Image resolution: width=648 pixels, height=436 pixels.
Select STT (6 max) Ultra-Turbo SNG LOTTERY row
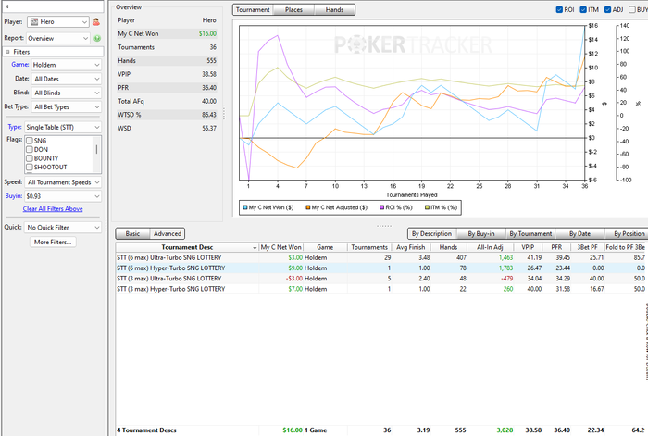(381, 257)
